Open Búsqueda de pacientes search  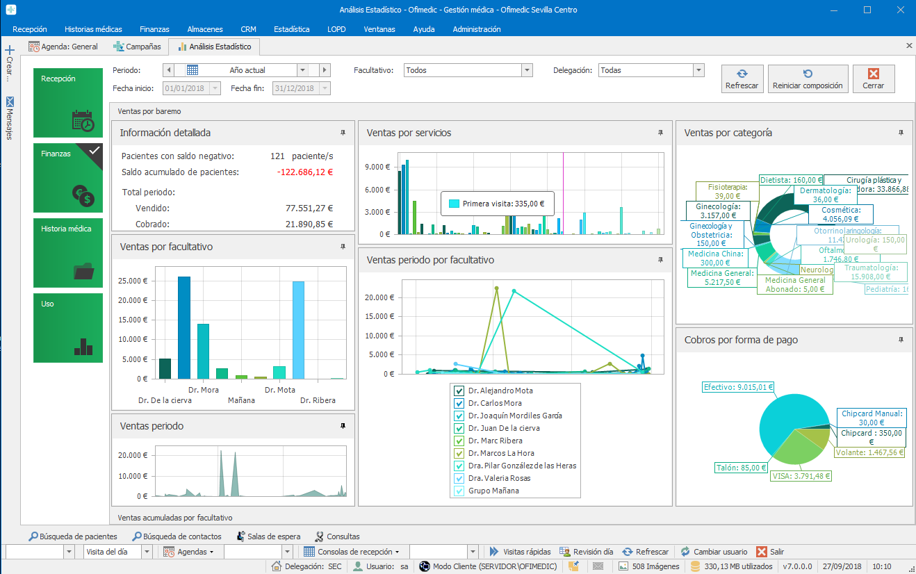click(x=73, y=536)
